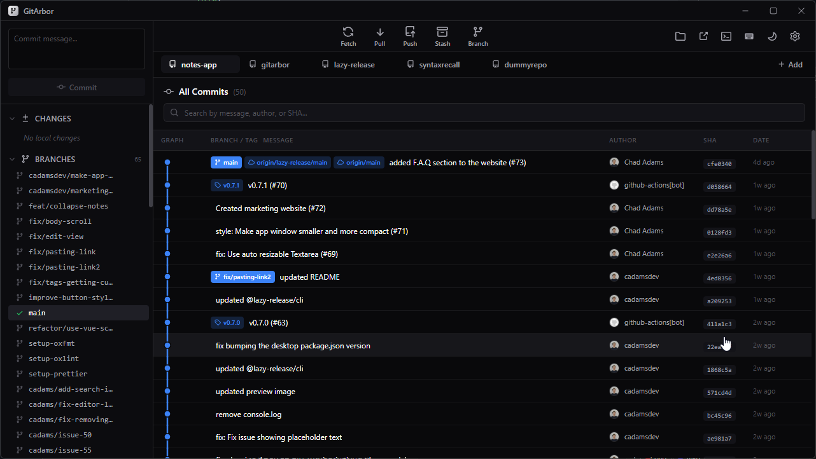Viewport: 816px width, 459px height.
Task: Open the lazy-release repository tab
Action: pos(348,65)
